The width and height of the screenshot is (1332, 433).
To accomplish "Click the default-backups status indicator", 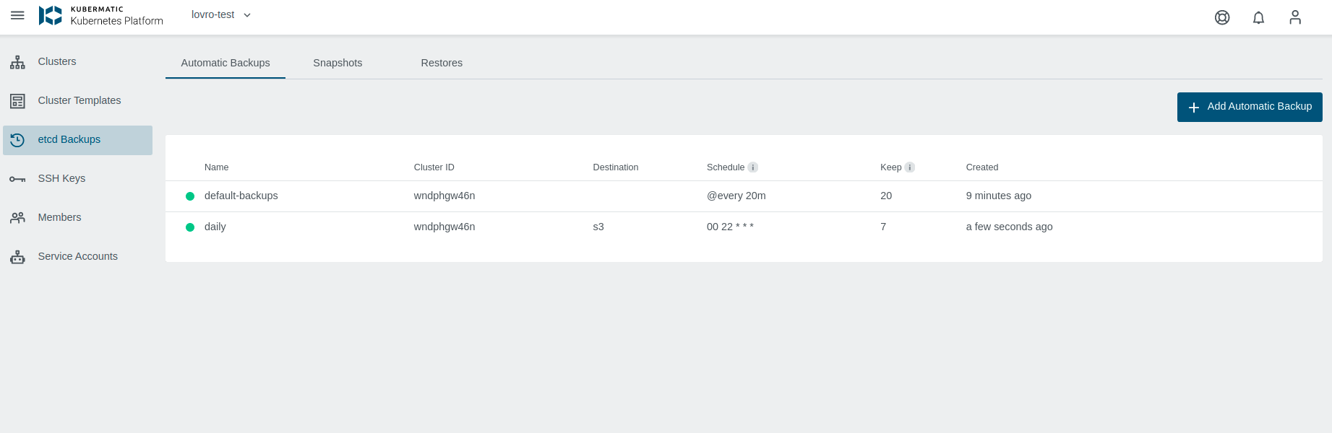I will click(190, 196).
